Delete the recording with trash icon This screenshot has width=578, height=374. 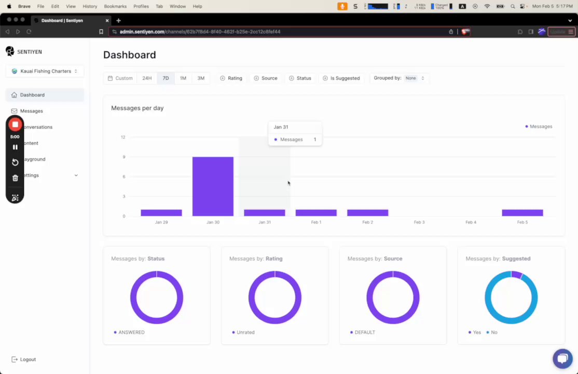coord(15,178)
